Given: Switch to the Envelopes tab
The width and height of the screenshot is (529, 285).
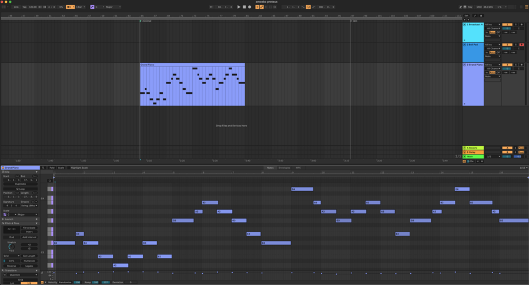Looking at the screenshot, I should [284, 167].
